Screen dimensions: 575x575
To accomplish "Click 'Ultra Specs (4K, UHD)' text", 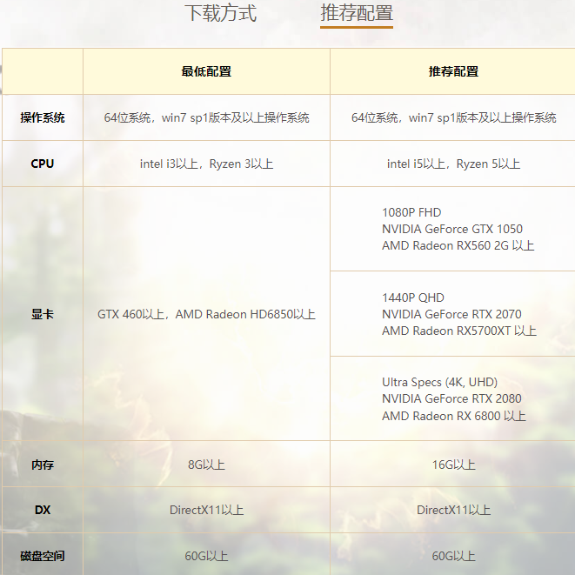I will click(439, 382).
